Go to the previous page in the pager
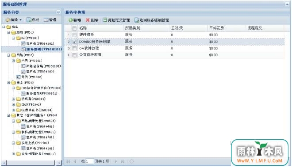Screen dimensions: 292x168 pyautogui.click(x=75, y=161)
